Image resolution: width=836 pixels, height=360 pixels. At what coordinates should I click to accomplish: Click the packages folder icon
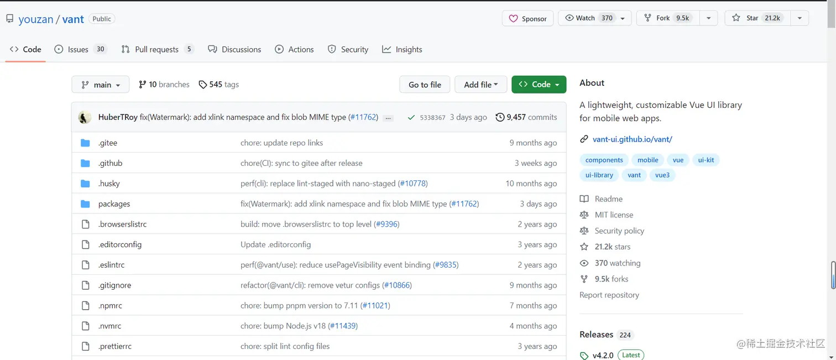pyautogui.click(x=85, y=204)
